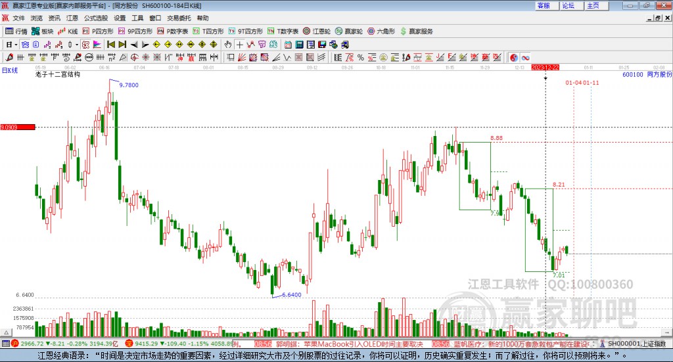Click the save floppy disk icon
Viewport: 673px width, 362px height.
click(322, 45)
